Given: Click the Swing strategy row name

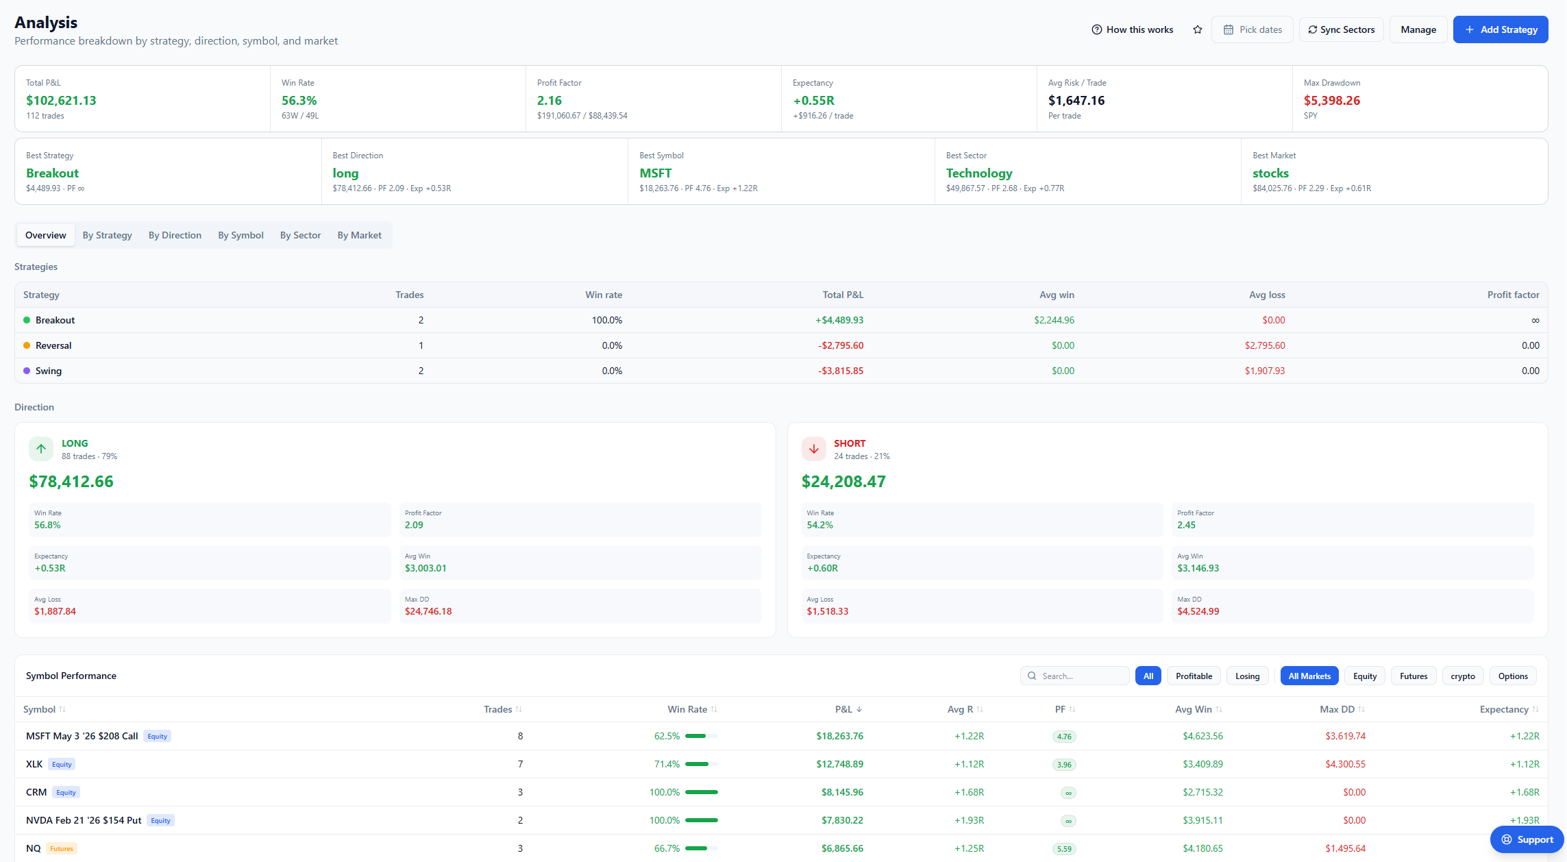Looking at the screenshot, I should coord(49,371).
